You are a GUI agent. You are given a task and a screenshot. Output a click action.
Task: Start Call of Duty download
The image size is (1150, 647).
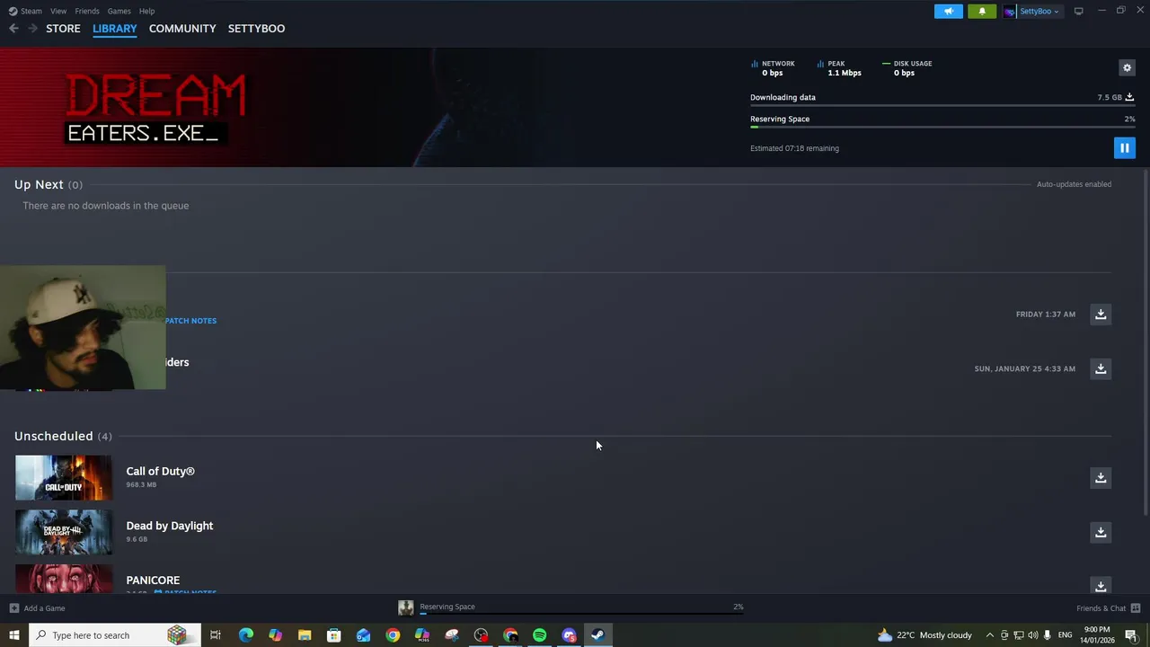coord(1101,477)
